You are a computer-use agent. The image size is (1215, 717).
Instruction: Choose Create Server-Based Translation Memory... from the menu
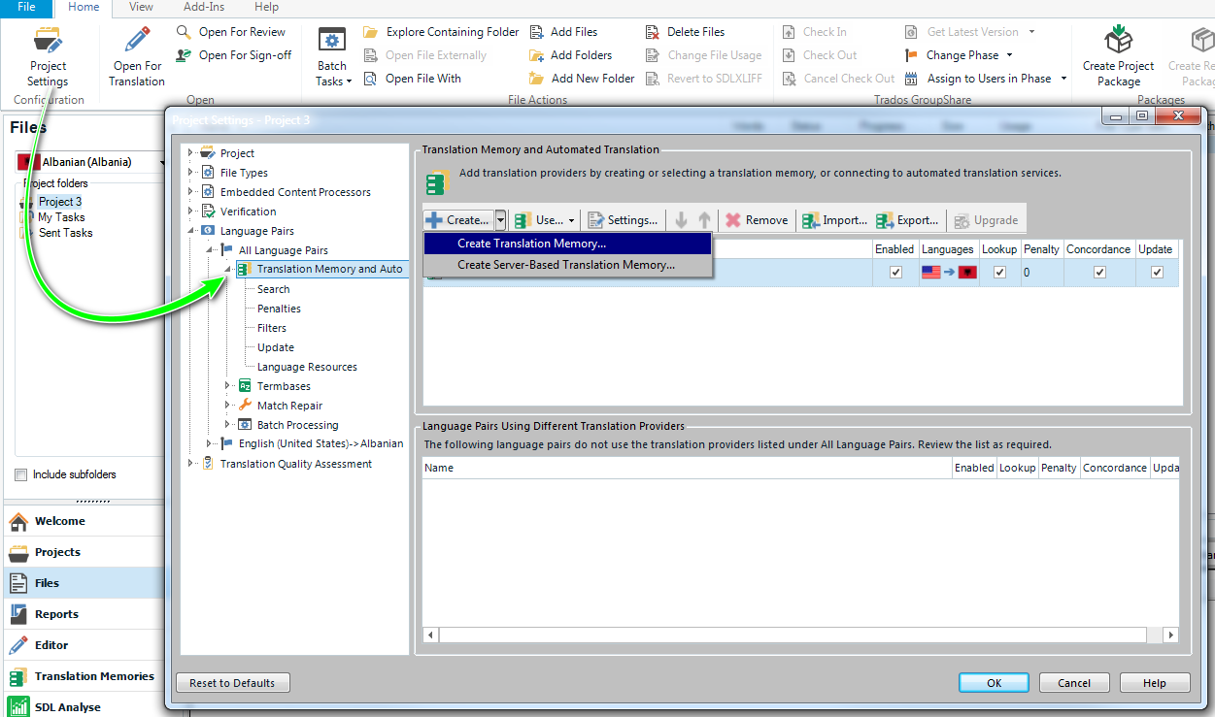click(x=567, y=265)
